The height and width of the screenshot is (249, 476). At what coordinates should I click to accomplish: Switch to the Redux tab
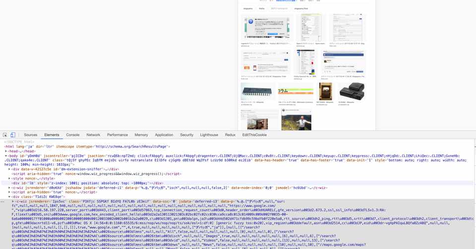point(230,135)
